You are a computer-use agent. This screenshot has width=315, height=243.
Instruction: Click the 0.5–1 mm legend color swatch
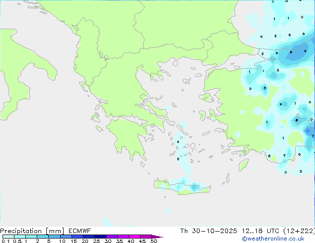[20, 237]
